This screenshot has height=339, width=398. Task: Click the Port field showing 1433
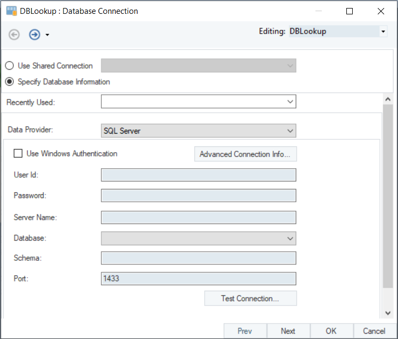click(x=198, y=279)
